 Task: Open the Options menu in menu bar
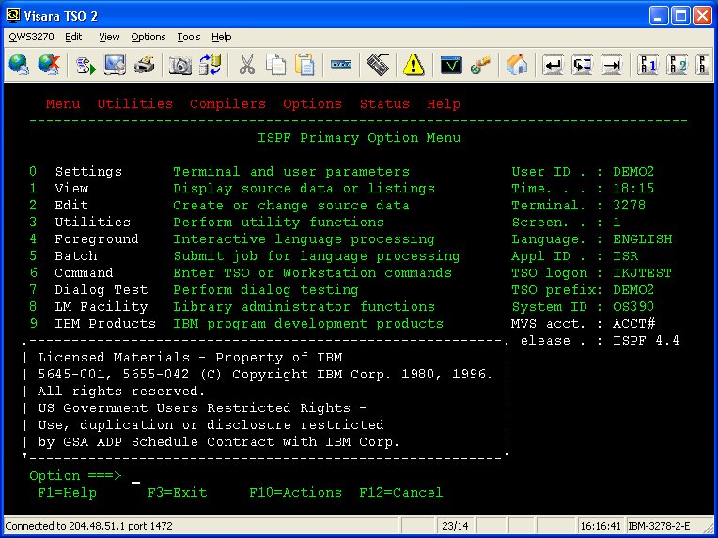click(148, 37)
